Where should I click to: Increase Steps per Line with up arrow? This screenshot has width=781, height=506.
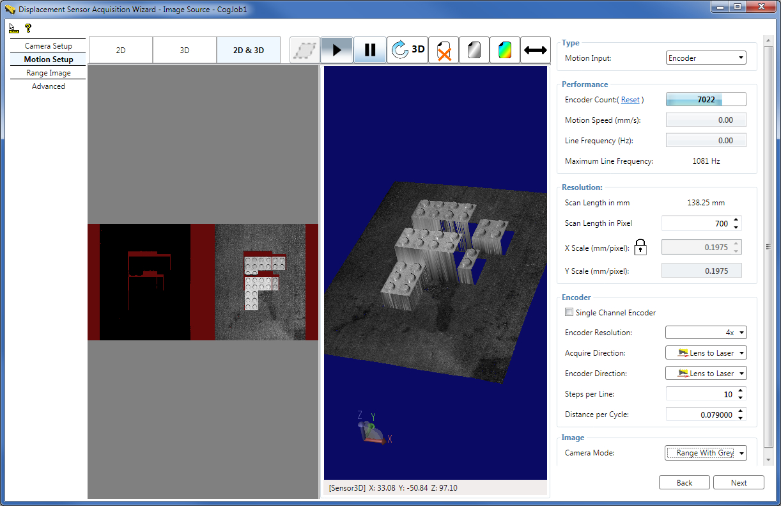tap(740, 390)
